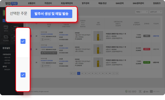The height and width of the screenshot is (100, 165).
Task: Expand the 10개씩 보기 dropdown
Action: 156,12
